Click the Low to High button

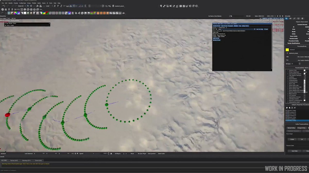[260, 29]
